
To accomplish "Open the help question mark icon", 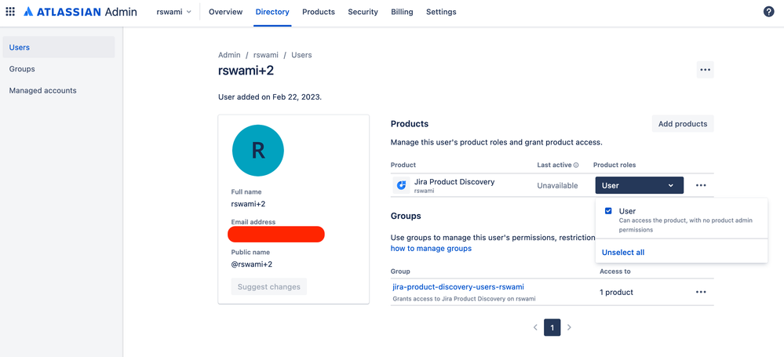I will [x=769, y=12].
